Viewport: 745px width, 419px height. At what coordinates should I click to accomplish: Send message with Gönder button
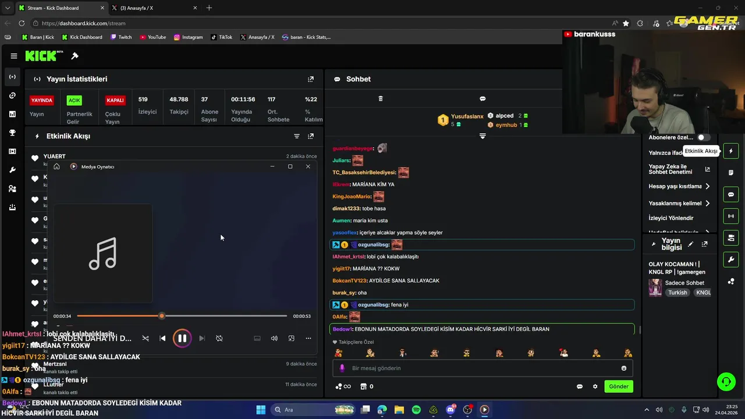pyautogui.click(x=619, y=386)
